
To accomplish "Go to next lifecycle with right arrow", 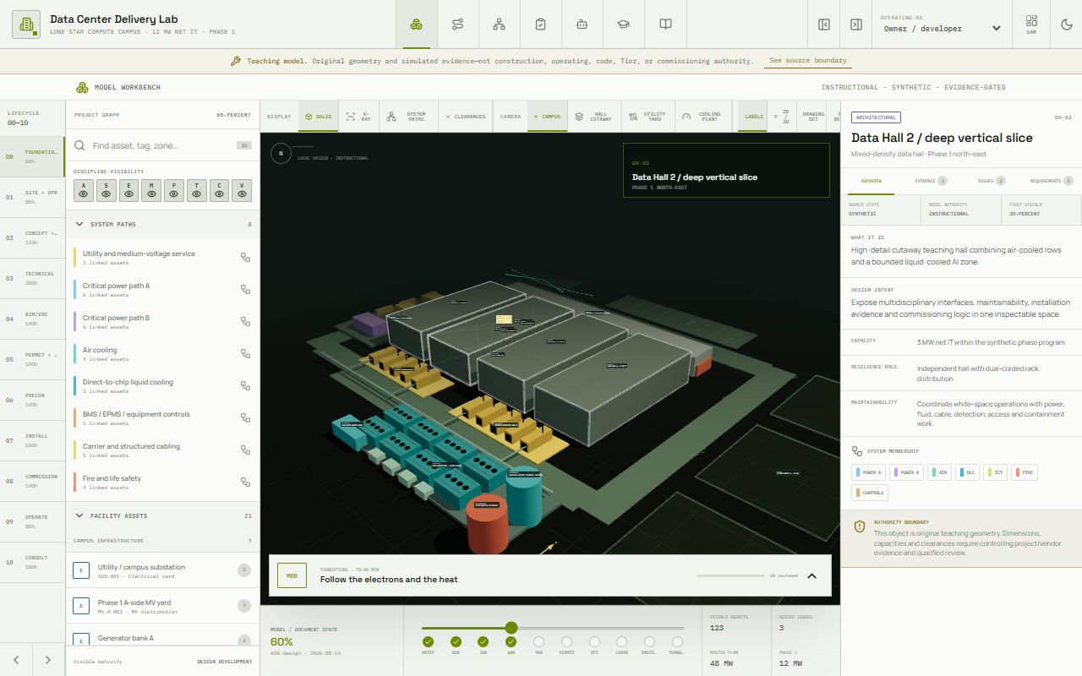I will pos(48,660).
